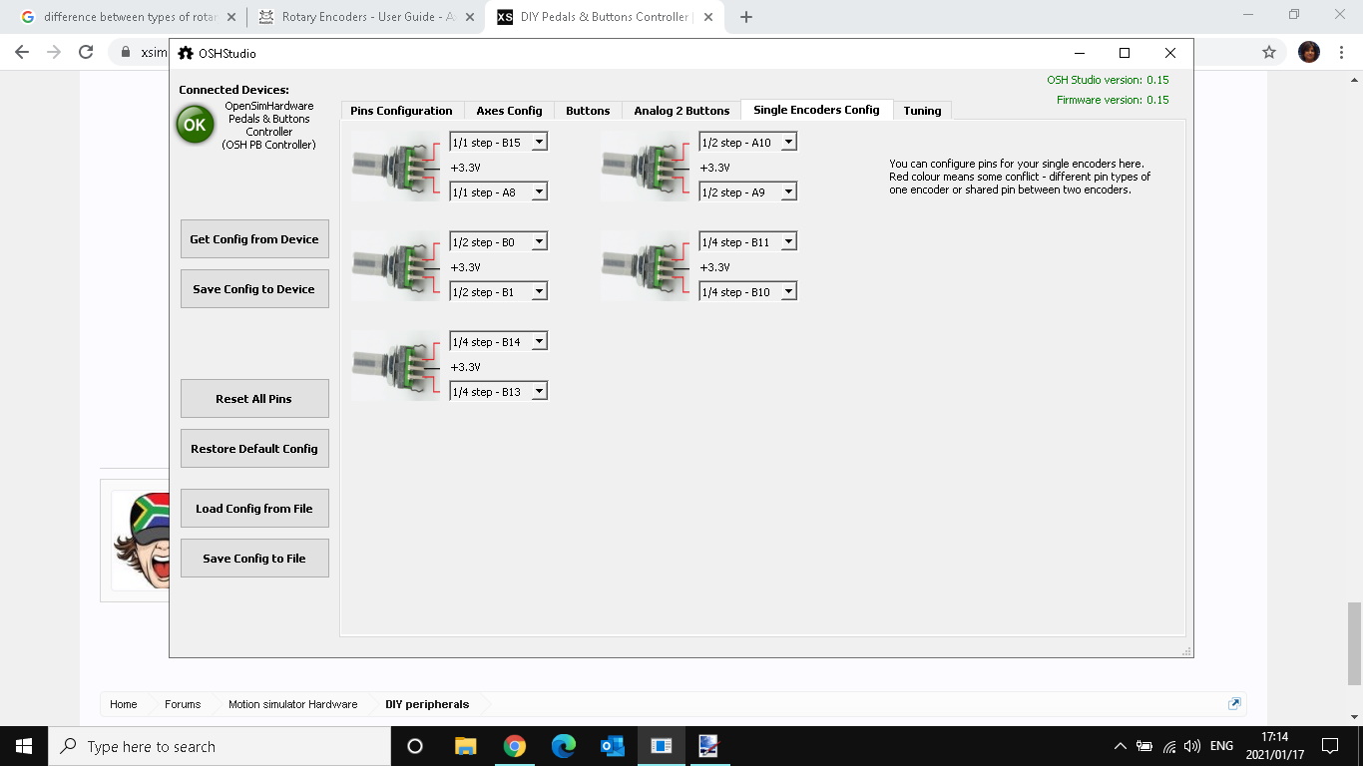Click the forum user avatar image

138,540
